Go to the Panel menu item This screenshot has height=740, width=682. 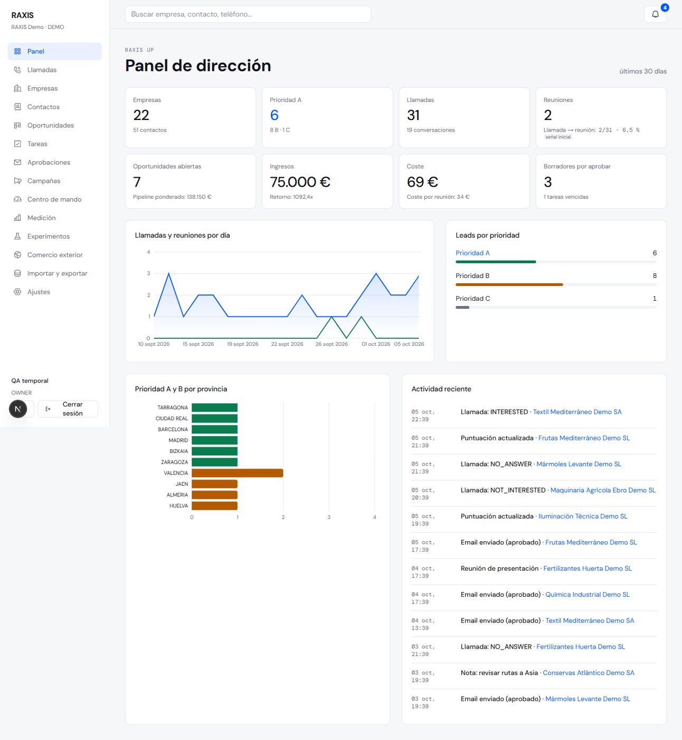tap(55, 51)
